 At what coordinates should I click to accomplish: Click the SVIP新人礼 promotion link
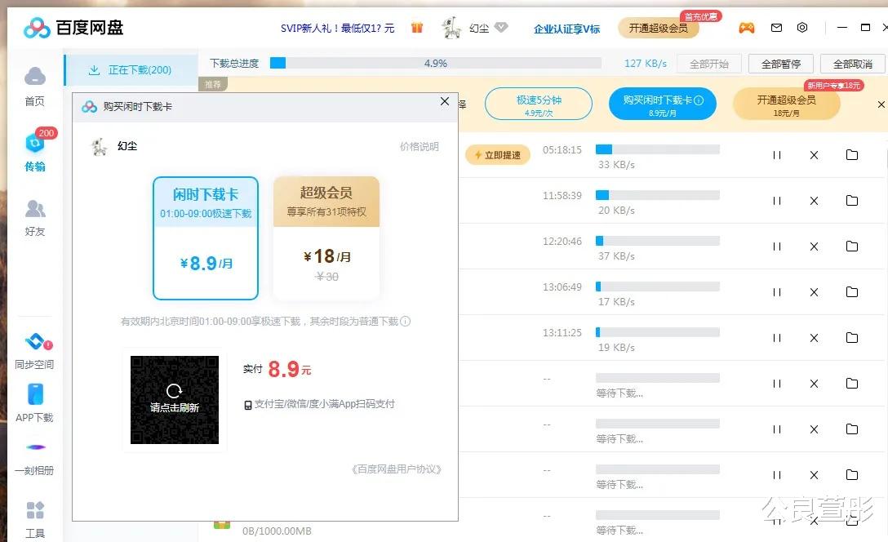[x=336, y=27]
